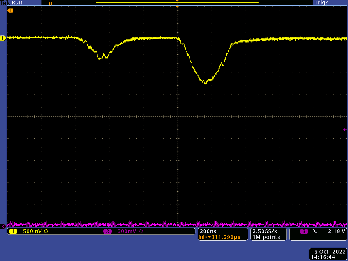Click the date and time display

[328, 255]
